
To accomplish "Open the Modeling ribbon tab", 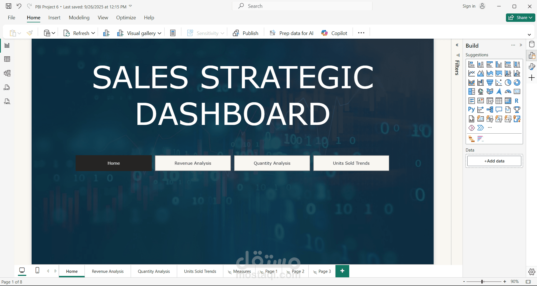I will [79, 18].
